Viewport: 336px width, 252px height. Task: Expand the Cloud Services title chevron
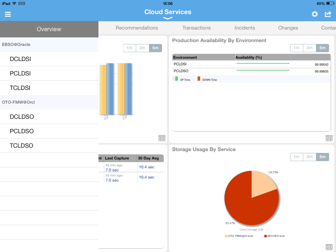[168, 18]
